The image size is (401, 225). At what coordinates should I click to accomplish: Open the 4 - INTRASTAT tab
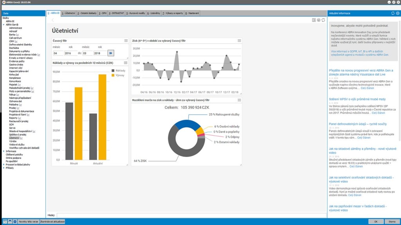click(x=116, y=13)
